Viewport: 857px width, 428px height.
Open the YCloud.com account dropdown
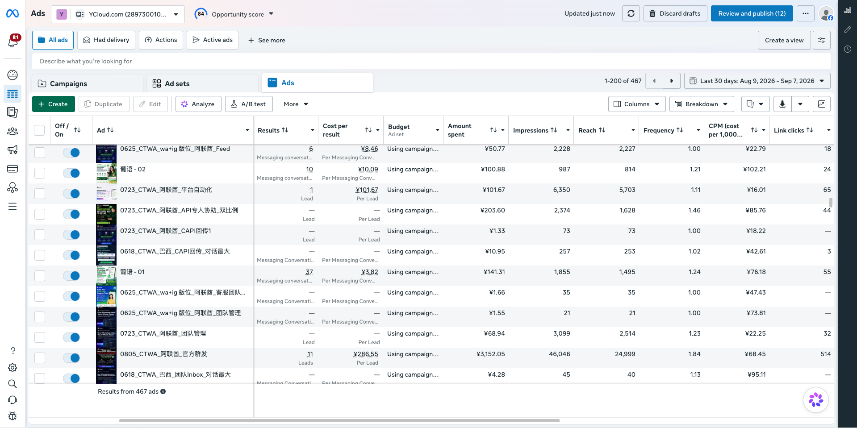pos(118,14)
